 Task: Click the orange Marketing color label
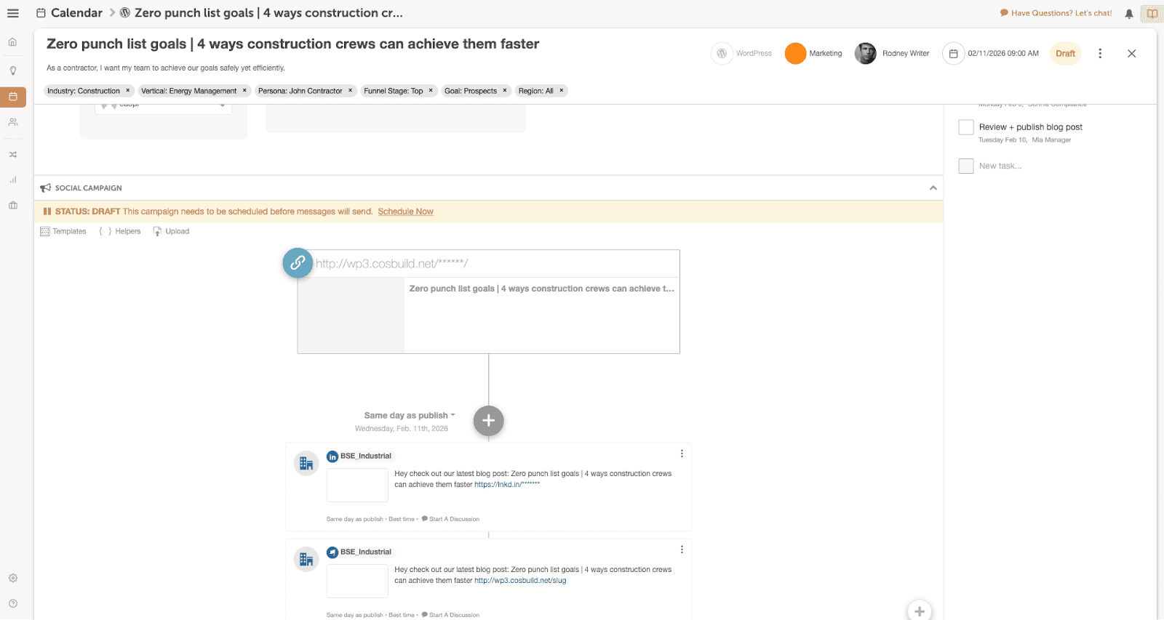(796, 53)
